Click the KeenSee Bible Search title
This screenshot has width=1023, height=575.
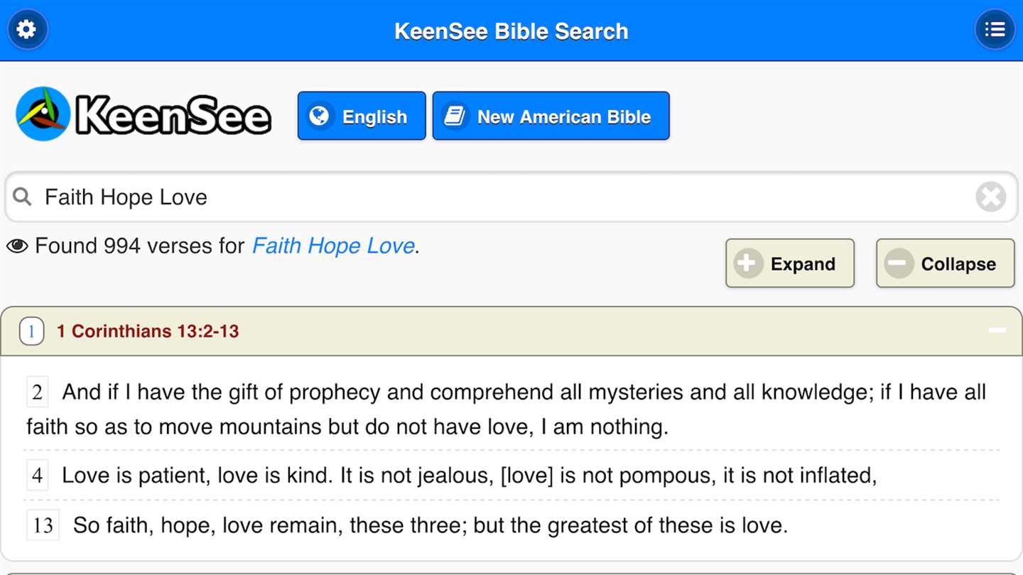511,31
